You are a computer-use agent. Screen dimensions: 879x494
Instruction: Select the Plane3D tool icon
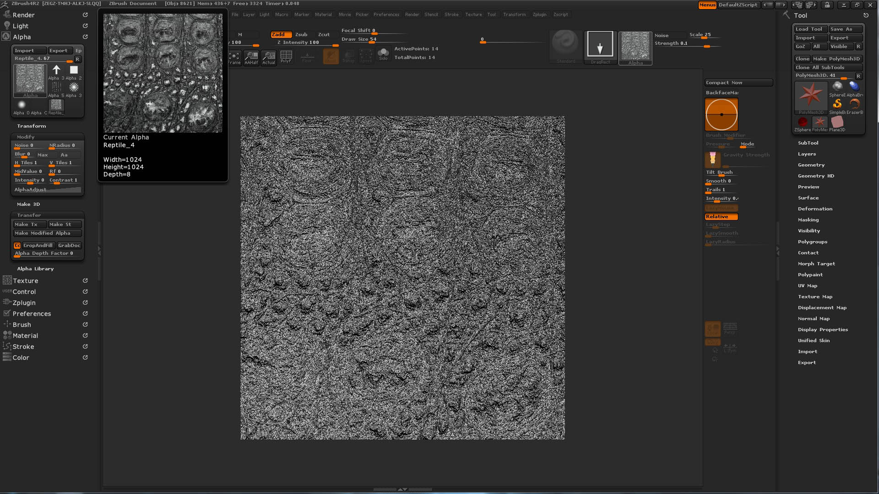837,123
